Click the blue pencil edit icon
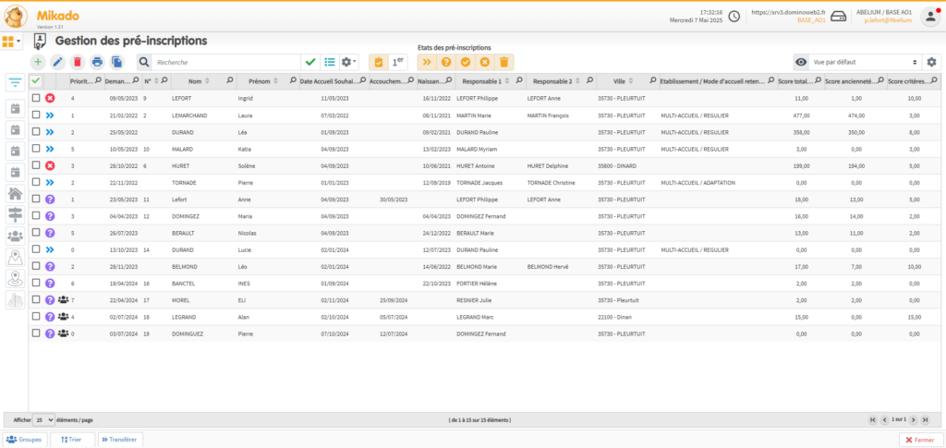The width and height of the screenshot is (946, 448). pos(57,62)
